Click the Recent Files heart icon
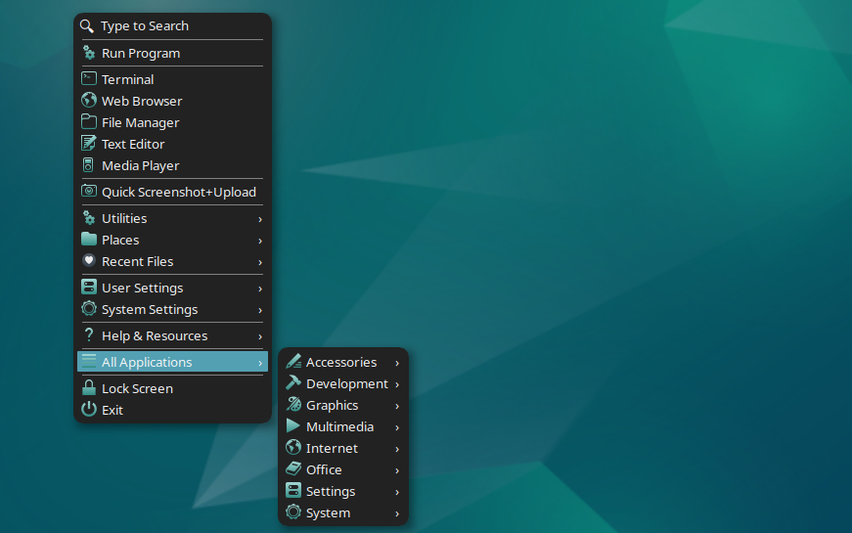This screenshot has height=533, width=852. (x=89, y=261)
